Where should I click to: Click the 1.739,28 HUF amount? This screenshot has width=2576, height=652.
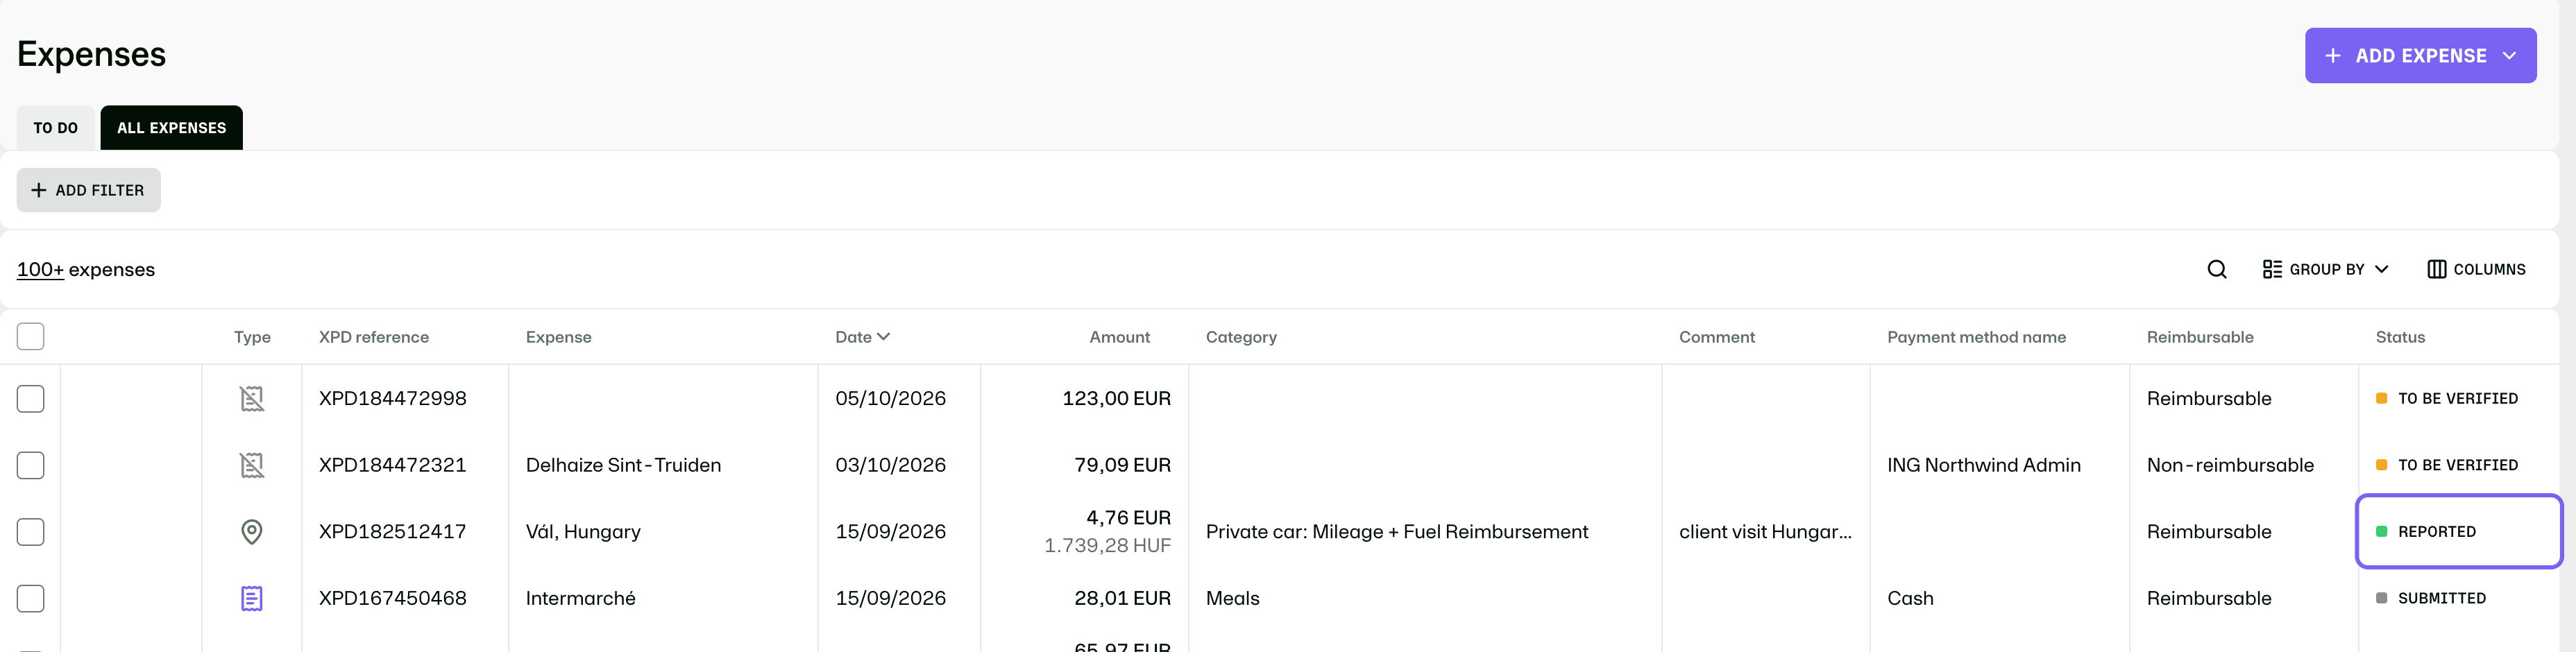1107,545
